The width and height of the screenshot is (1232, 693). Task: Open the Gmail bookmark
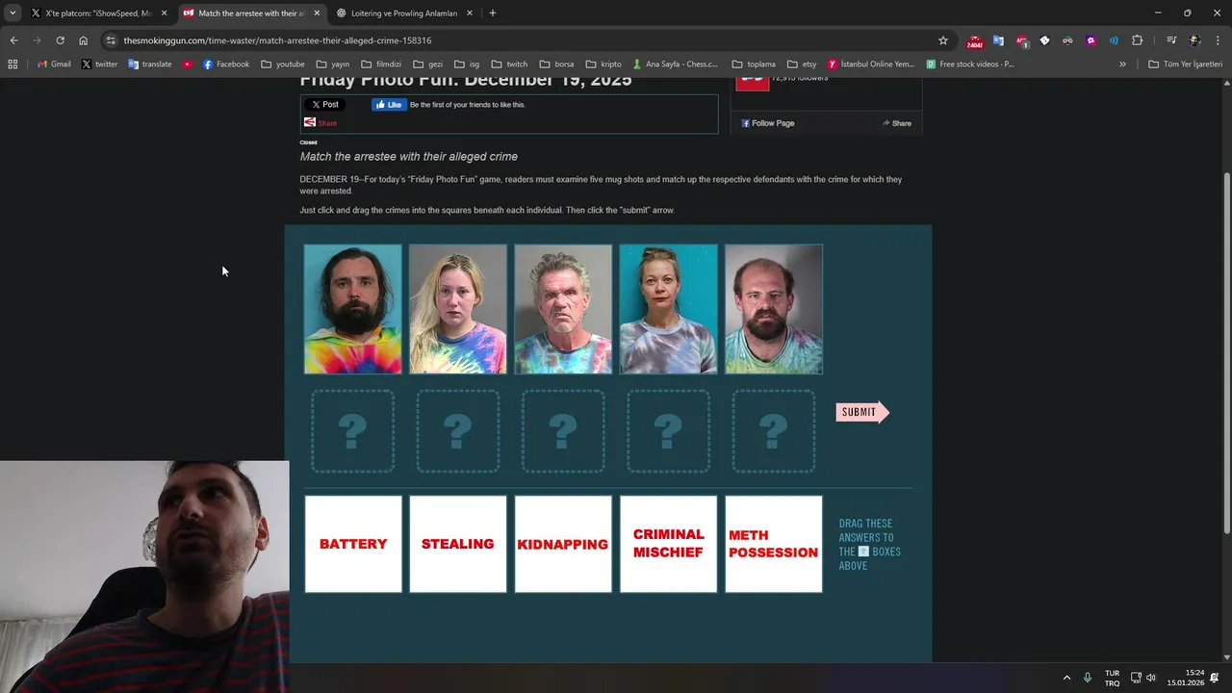54,64
